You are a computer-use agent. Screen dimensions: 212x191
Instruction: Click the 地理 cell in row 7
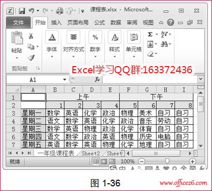click(147, 145)
